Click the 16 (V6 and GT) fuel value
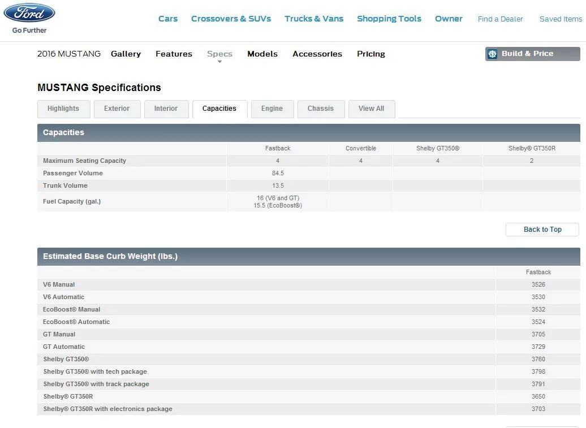This screenshot has height=428, width=586. 278,198
